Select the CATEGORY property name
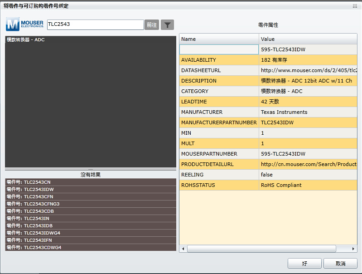Image resolution: width=362 pixels, height=274 pixels. [x=219, y=91]
